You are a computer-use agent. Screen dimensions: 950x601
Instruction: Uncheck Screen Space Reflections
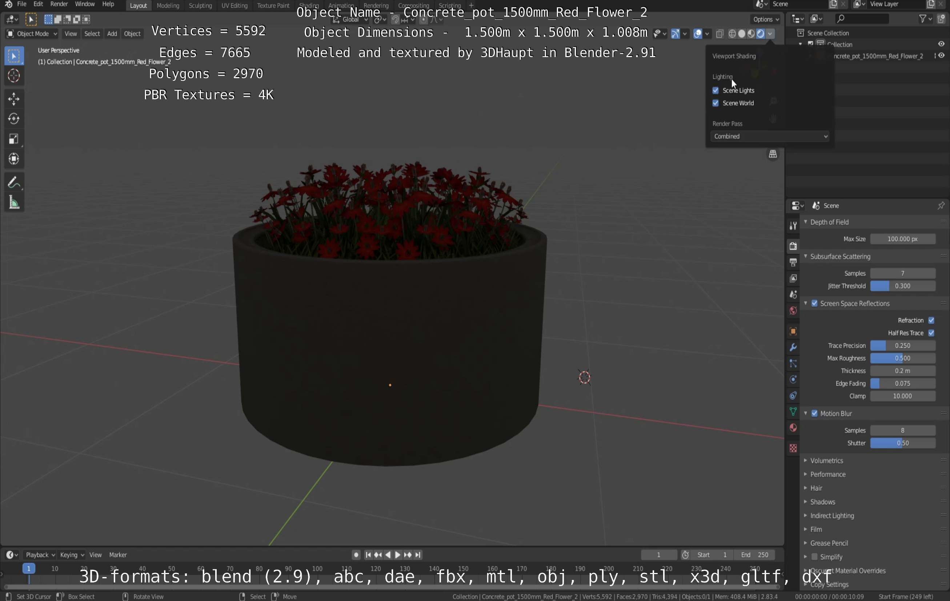click(x=815, y=304)
